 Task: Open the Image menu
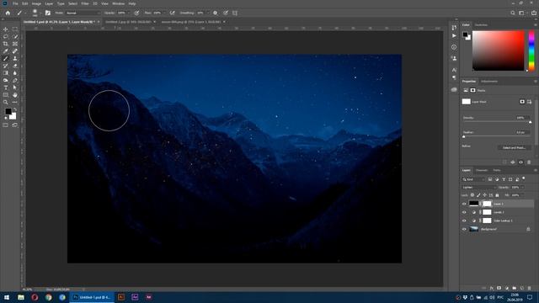click(36, 3)
